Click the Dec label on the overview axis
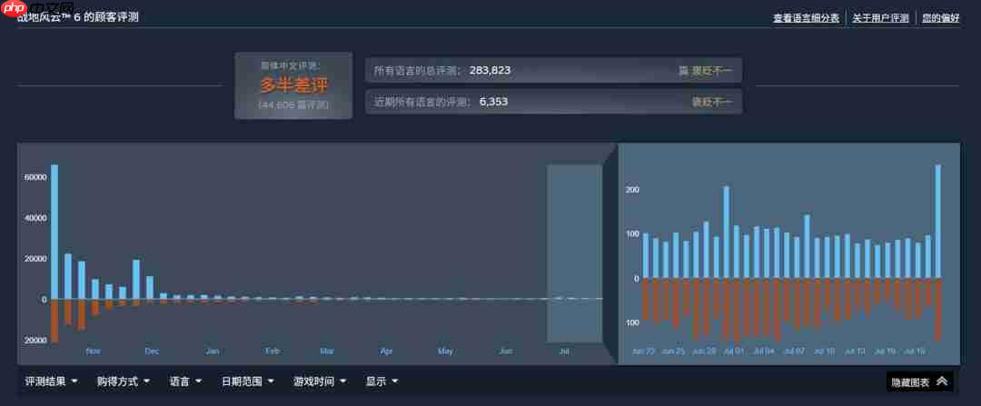Viewport: 981px width, 406px height. [152, 352]
